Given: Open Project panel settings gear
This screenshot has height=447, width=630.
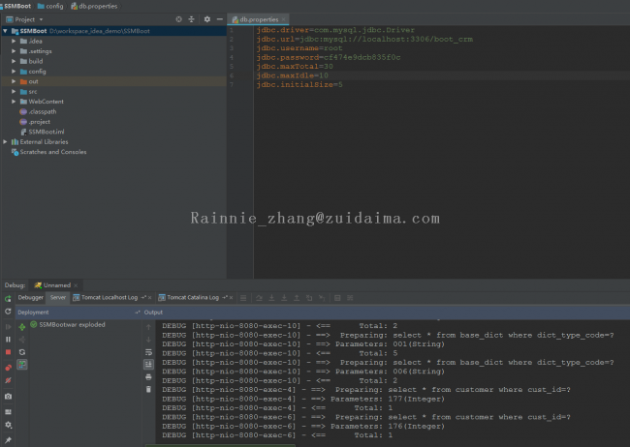Looking at the screenshot, I should click(206, 18).
